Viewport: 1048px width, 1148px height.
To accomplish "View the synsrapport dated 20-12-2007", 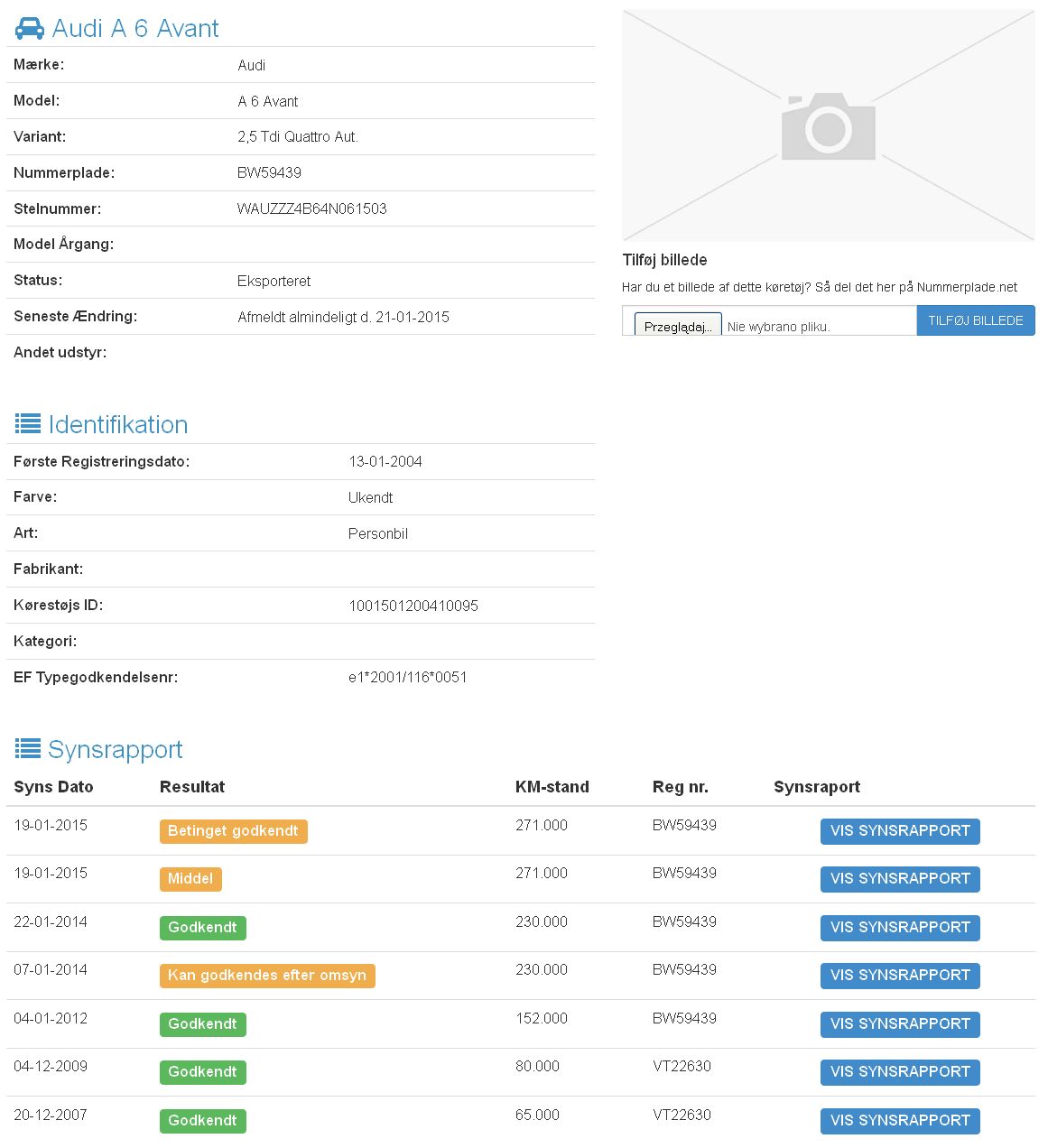I will tap(900, 1121).
